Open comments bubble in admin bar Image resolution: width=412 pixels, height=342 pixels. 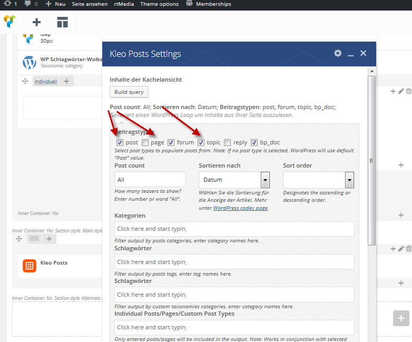27,4
